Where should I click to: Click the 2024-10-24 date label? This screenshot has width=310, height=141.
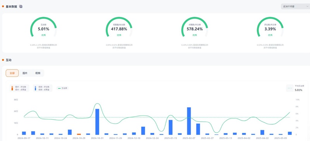(60, 138)
